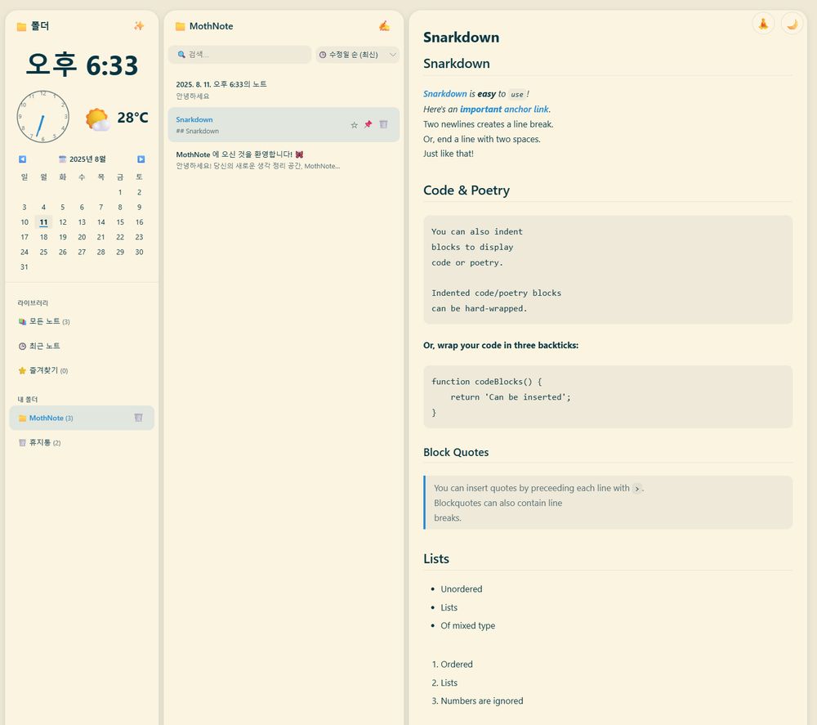817x725 pixels.
Task: Click the Lists heading in preview
Action: click(436, 559)
